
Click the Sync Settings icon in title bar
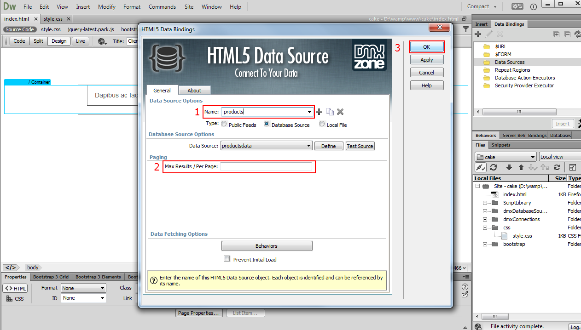pos(517,6)
